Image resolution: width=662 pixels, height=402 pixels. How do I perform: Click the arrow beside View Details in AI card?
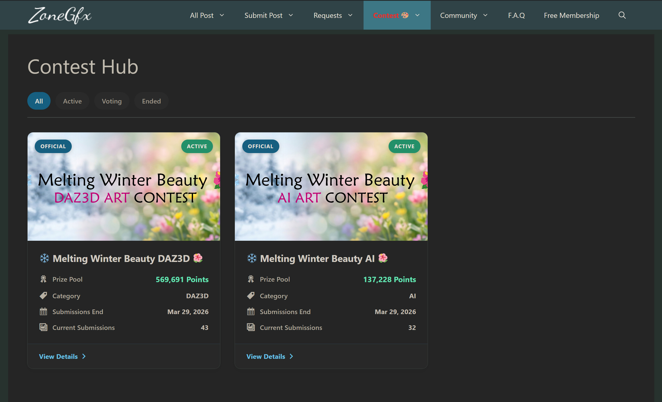291,356
